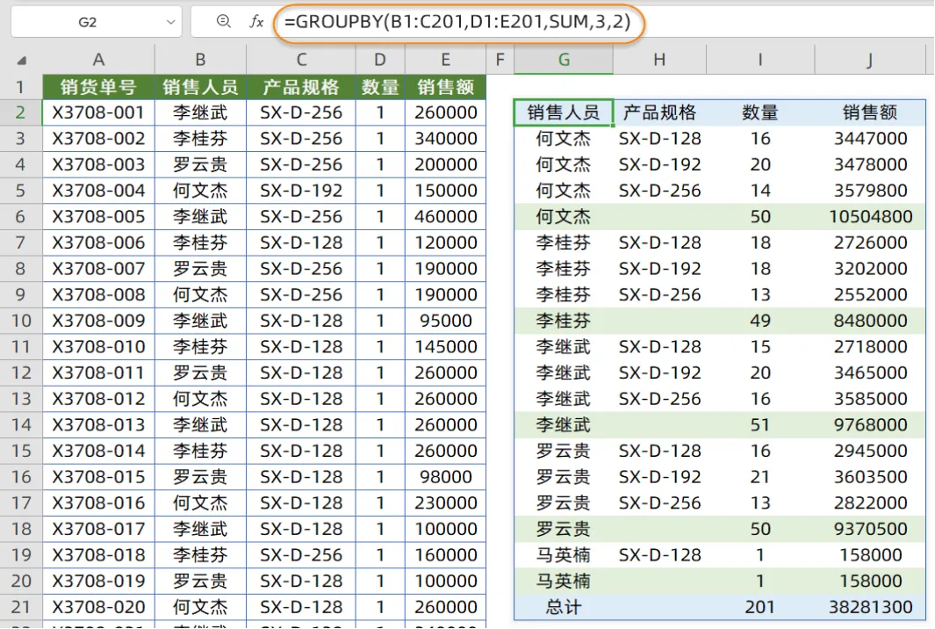This screenshot has height=629, width=935.
Task: Select column B header
Action: pyautogui.click(x=200, y=60)
